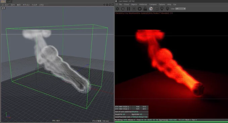Open the Chn channel dropdown showing PT
The width and height of the screenshot is (228, 123).
pyautogui.click(x=180, y=9)
